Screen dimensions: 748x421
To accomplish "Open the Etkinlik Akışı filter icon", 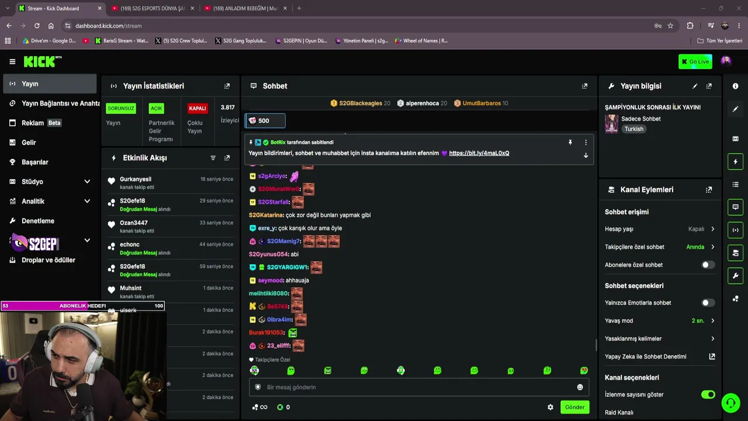I will point(213,158).
